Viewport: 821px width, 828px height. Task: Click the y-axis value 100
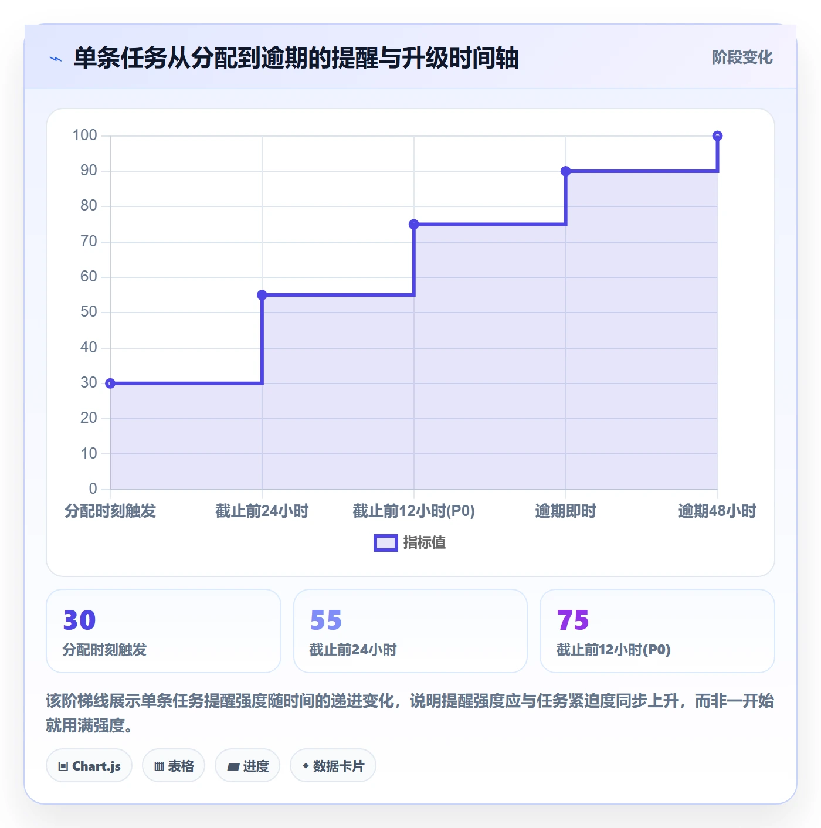click(x=84, y=135)
